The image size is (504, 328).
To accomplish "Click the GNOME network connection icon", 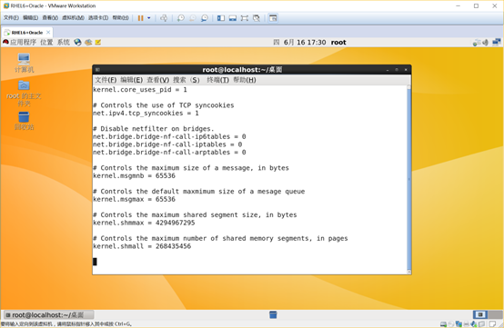I will (497, 43).
